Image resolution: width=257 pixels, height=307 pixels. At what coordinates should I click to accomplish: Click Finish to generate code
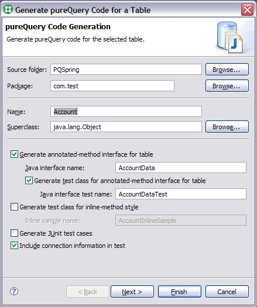(x=180, y=292)
